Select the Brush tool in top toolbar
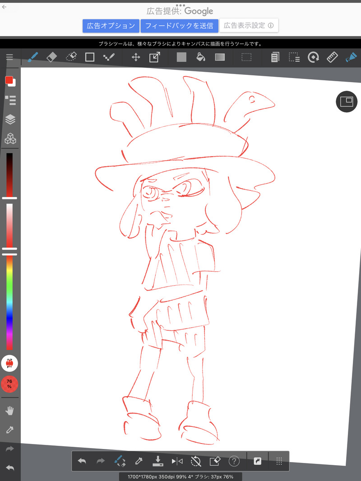361x481 pixels. 33,57
